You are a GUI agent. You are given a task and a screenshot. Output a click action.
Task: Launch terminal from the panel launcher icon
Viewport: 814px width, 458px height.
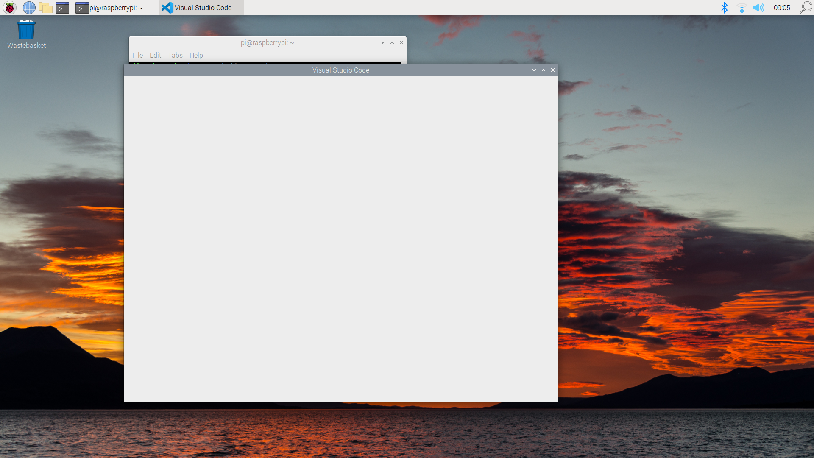point(62,8)
